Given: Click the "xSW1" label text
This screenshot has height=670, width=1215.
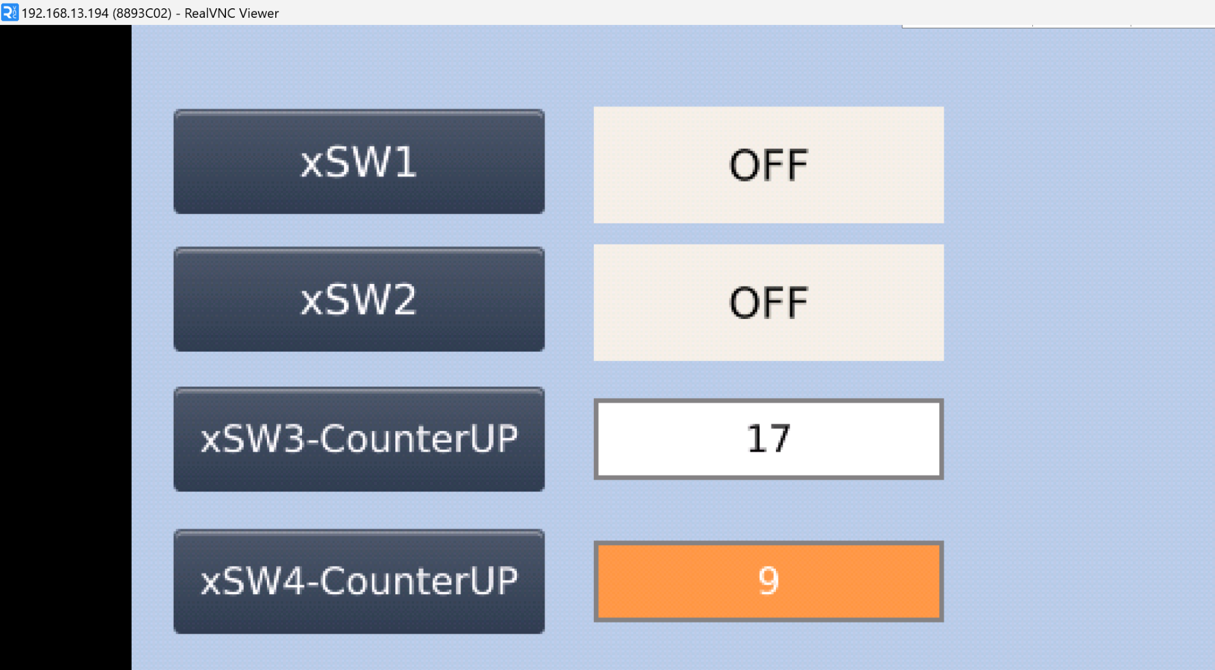Looking at the screenshot, I should (359, 162).
